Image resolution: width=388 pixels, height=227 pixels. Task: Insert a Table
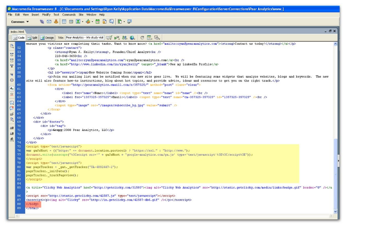pos(64,22)
